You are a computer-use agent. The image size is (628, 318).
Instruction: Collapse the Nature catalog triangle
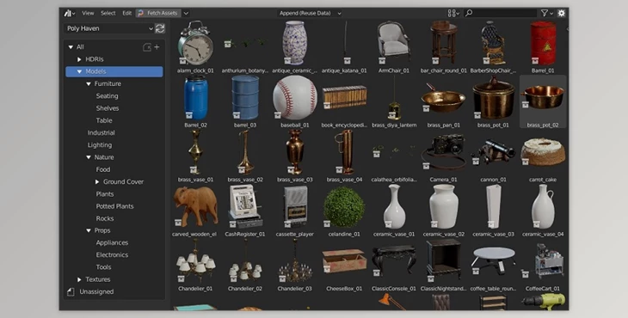pyautogui.click(x=89, y=157)
